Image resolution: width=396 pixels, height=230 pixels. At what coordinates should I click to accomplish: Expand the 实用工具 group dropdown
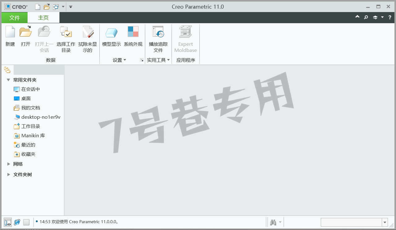pos(159,60)
